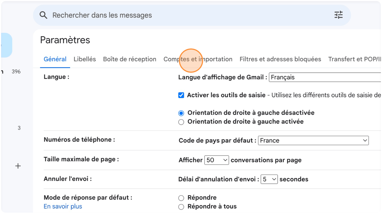
Task: Open the send cancellation delay dropdown
Action: [269, 179]
